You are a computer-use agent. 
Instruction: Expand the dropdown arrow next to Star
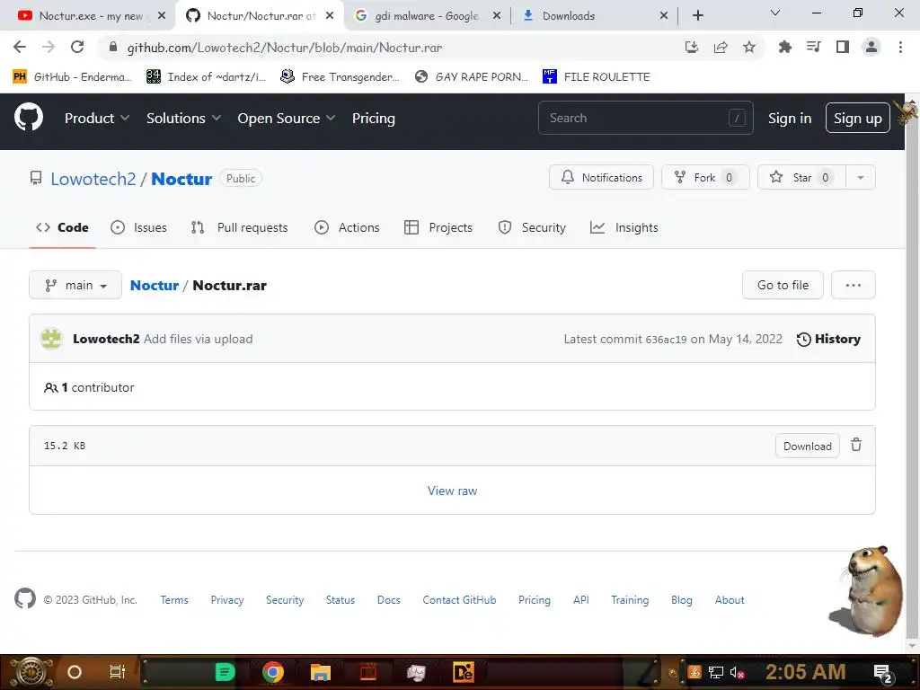click(x=860, y=177)
